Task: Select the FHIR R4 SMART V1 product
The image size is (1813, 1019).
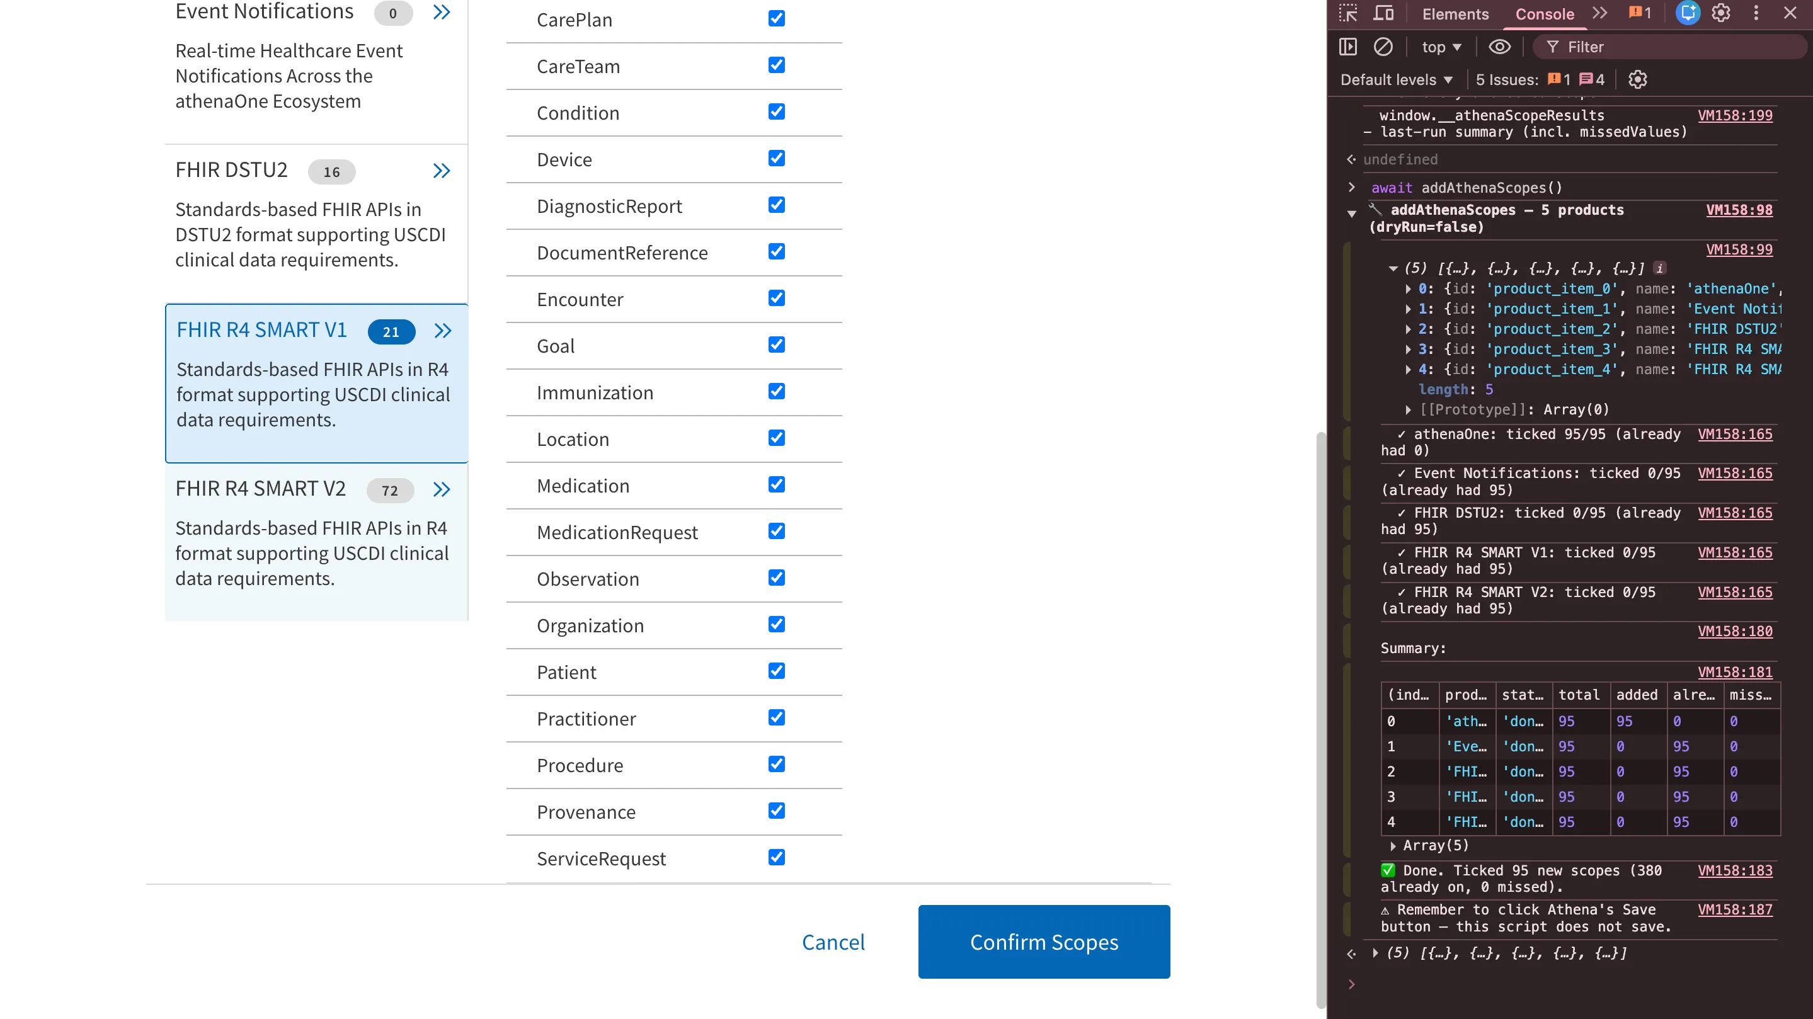Action: tap(317, 383)
